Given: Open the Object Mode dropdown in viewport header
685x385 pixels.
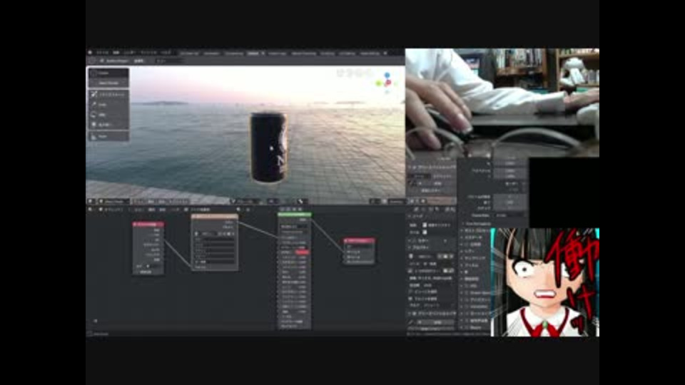Looking at the screenshot, I should point(114,202).
